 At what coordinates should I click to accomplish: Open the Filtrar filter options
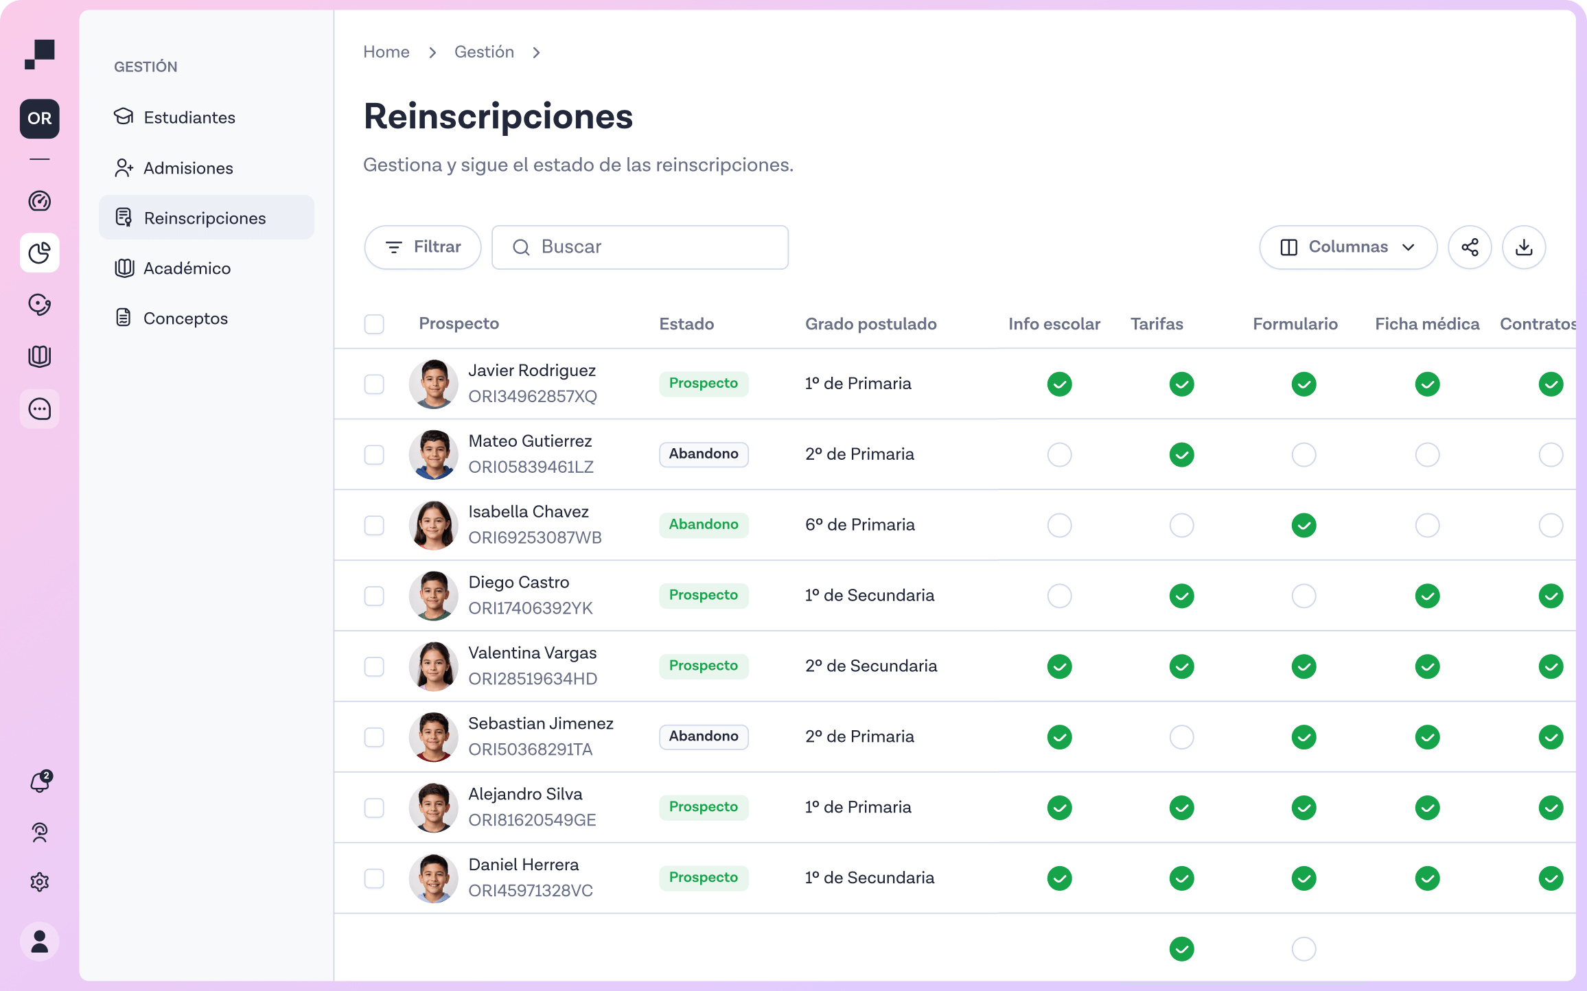click(x=423, y=247)
